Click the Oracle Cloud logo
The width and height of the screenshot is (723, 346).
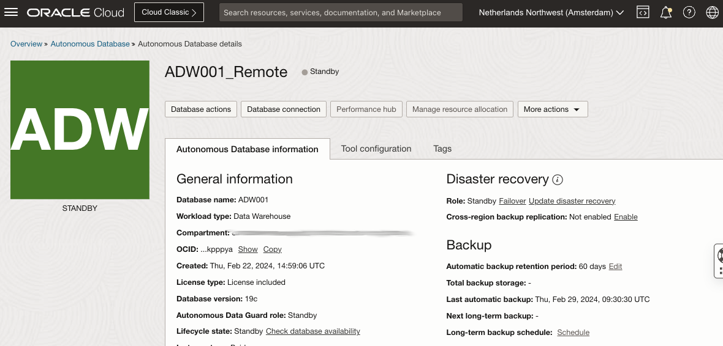[x=75, y=12]
